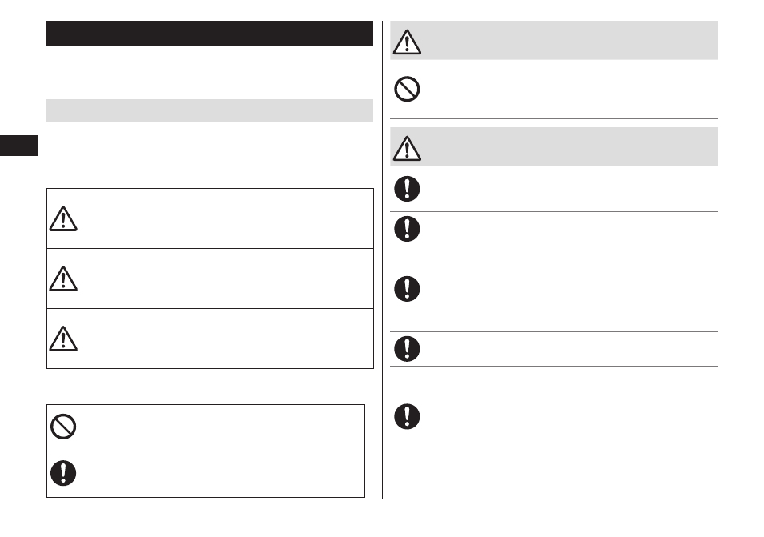Select the first exclamation circle under the second right header
764x537 pixels.
[x=407, y=189]
